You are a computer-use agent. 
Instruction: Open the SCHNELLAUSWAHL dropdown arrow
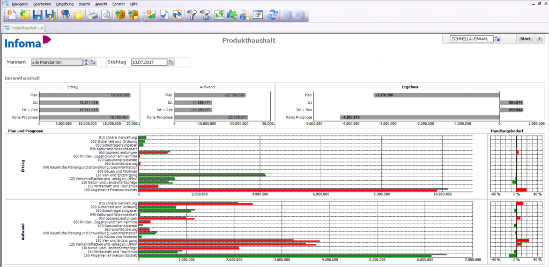497,39
